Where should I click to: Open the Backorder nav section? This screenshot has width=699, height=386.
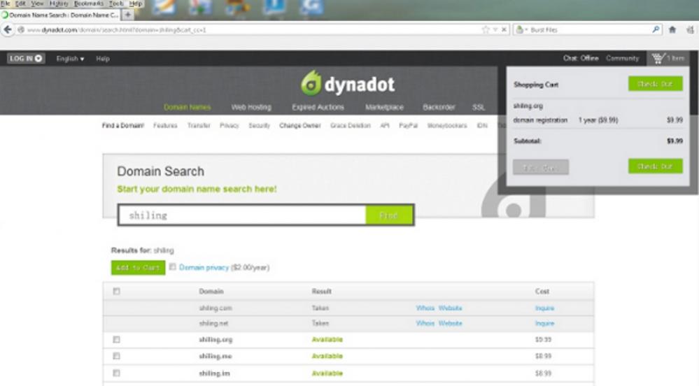pos(439,108)
